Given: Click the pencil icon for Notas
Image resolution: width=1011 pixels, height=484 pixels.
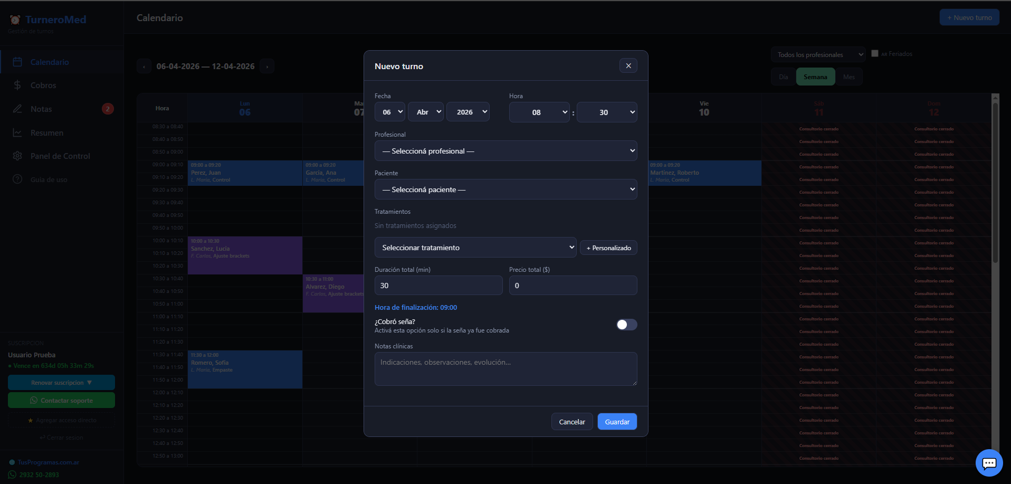Looking at the screenshot, I should point(17,109).
